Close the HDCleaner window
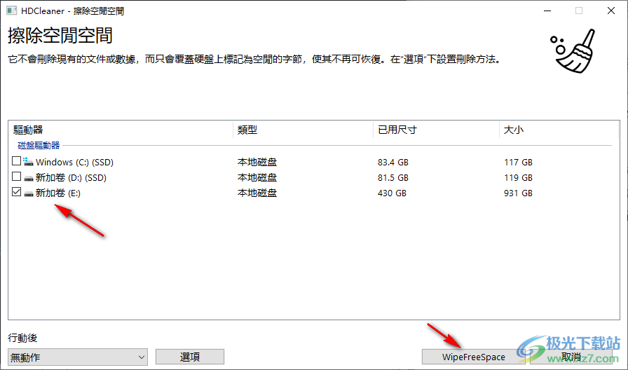628x370 pixels. click(610, 11)
